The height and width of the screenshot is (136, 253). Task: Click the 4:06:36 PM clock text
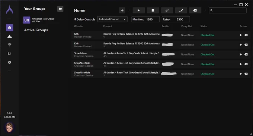(10, 117)
